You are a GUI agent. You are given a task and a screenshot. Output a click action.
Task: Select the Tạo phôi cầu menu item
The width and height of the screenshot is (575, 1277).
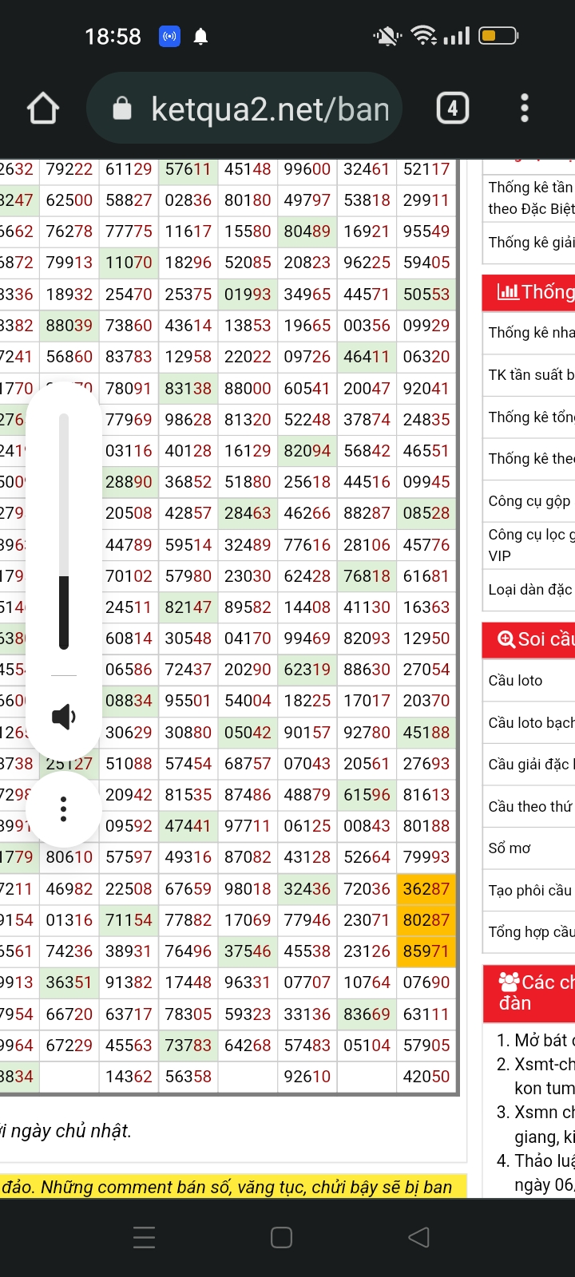click(x=530, y=890)
